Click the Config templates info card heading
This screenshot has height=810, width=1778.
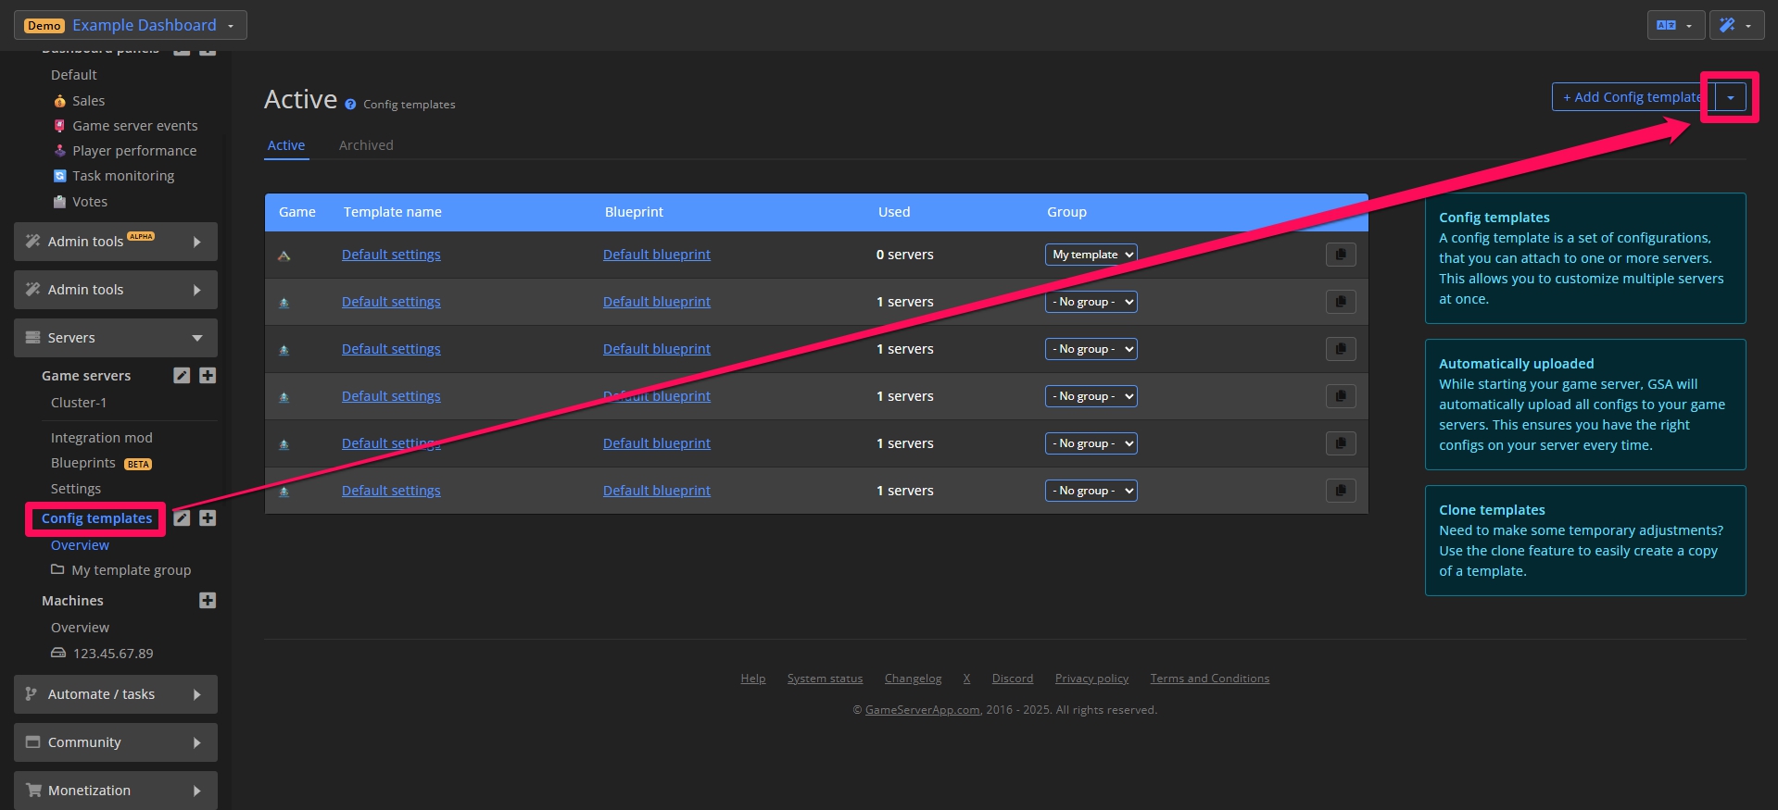(1494, 218)
